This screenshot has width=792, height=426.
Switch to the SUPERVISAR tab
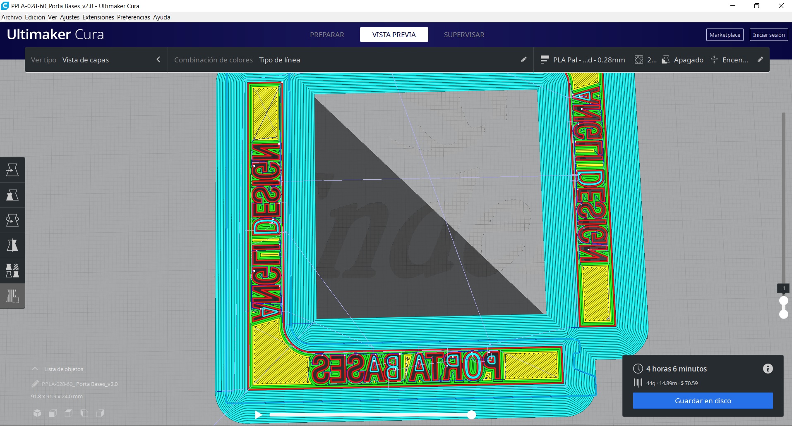(464, 35)
